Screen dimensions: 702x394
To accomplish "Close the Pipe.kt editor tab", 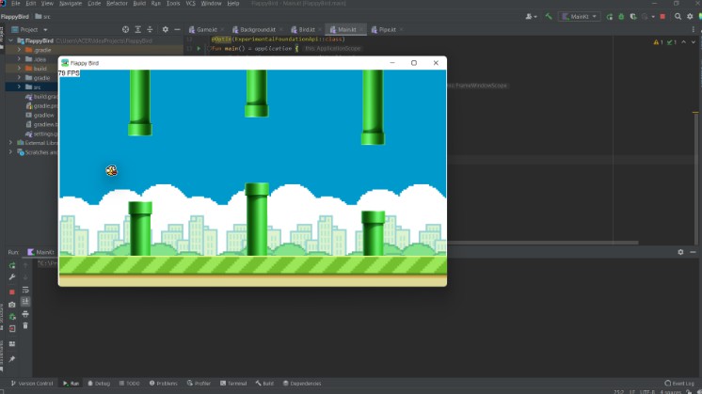I will click(401, 29).
